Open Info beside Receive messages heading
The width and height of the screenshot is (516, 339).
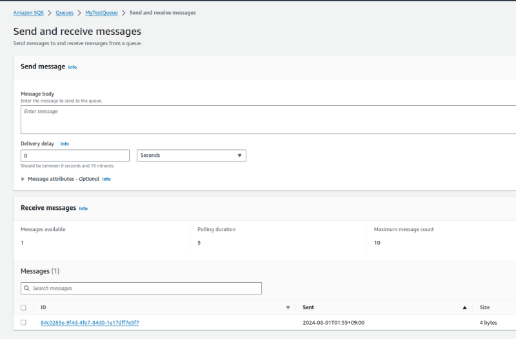(83, 209)
